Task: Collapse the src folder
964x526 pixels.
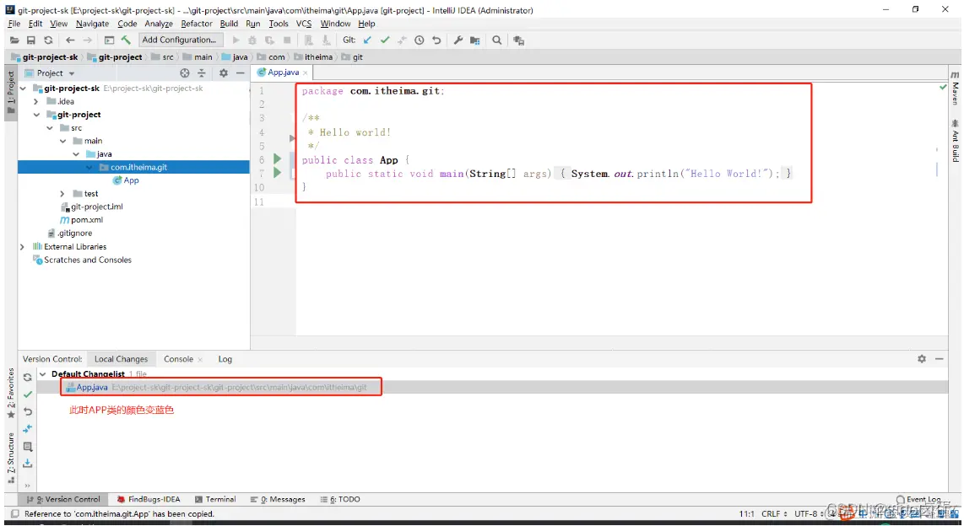Action: [x=50, y=128]
